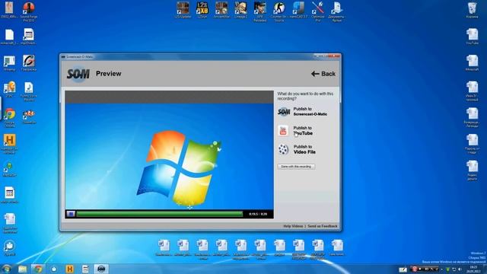Switch to Chrome on the taskbar
Viewport: 487px width, 274px height.
(x=38, y=269)
